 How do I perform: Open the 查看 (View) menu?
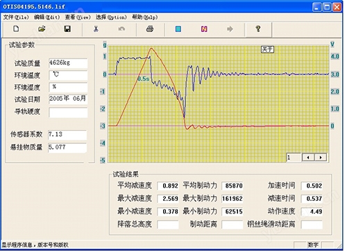[x=78, y=17]
